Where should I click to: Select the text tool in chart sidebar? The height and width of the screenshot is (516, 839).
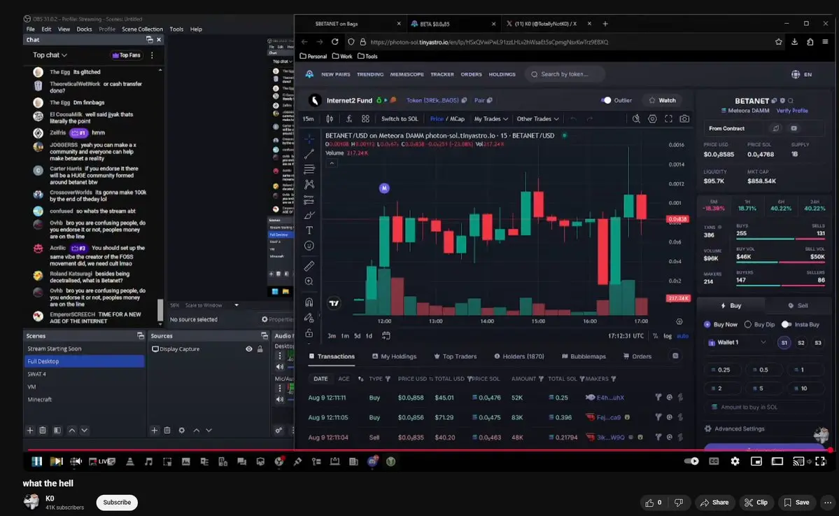pos(309,230)
